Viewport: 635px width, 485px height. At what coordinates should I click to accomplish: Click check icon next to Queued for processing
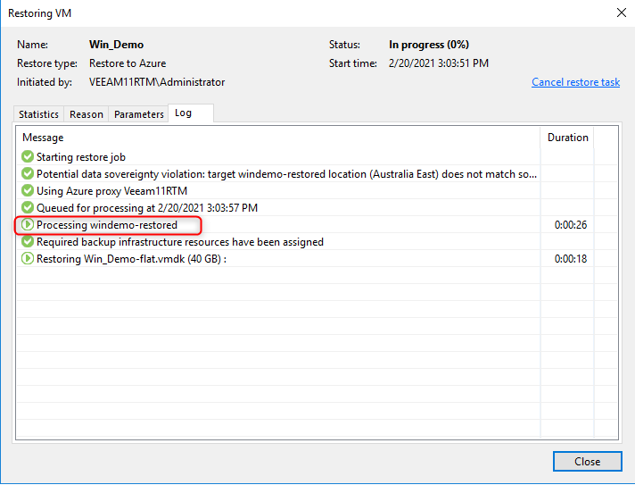pos(28,208)
